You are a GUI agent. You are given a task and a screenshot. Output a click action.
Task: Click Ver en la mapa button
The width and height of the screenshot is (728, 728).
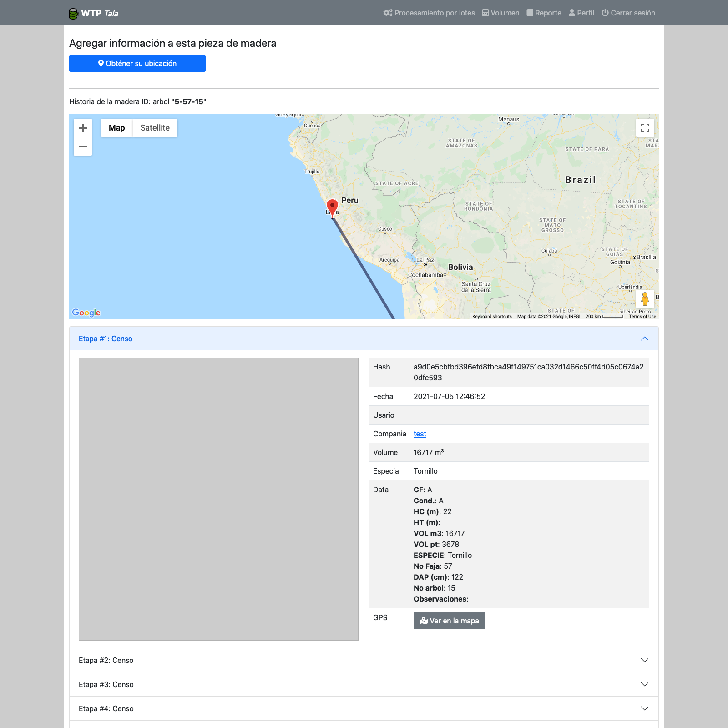(449, 621)
